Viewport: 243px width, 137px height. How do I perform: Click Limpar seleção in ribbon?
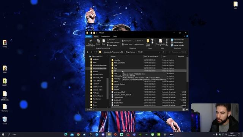coord(177,43)
